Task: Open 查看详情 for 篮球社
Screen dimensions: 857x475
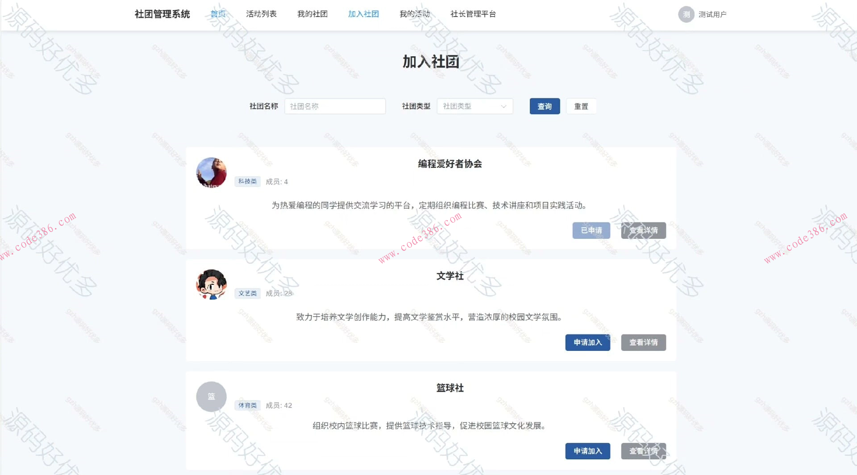Action: coord(643,451)
